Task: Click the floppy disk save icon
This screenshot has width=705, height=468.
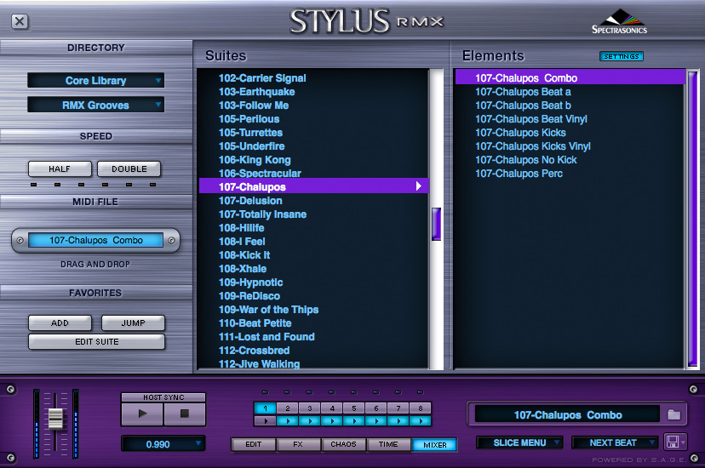Action: [673, 442]
